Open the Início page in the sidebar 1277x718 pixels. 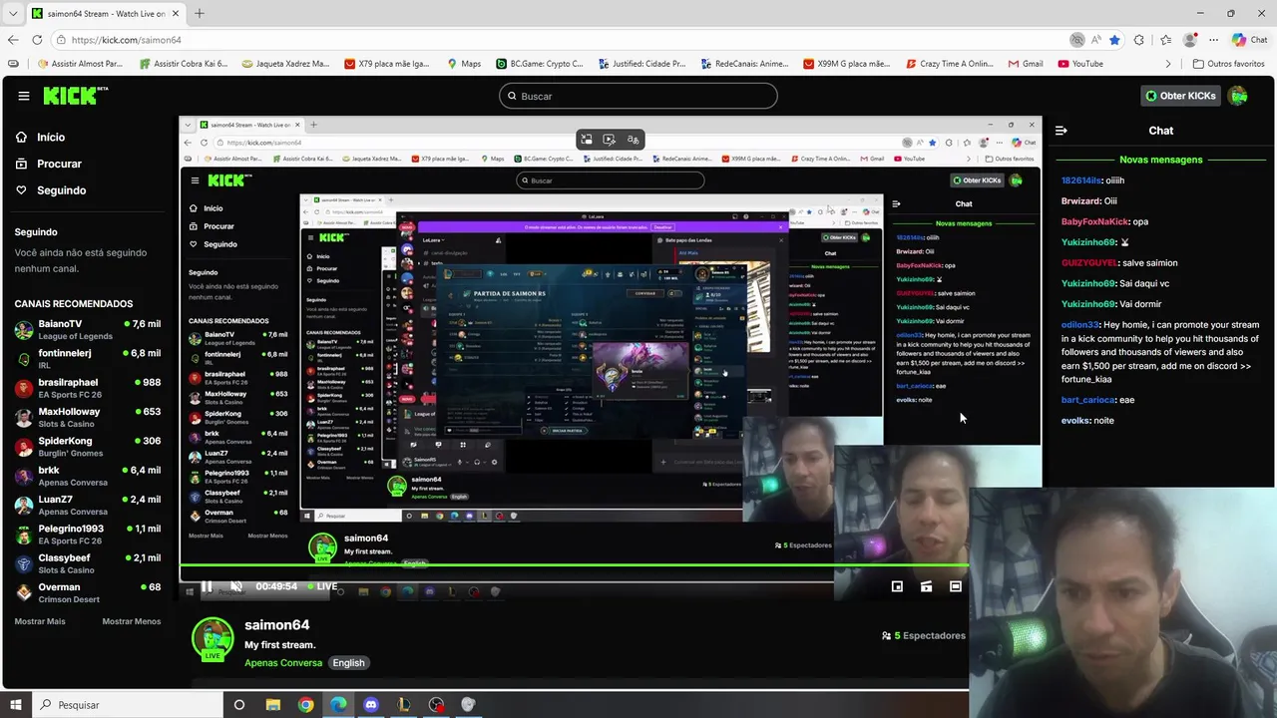click(x=40, y=137)
